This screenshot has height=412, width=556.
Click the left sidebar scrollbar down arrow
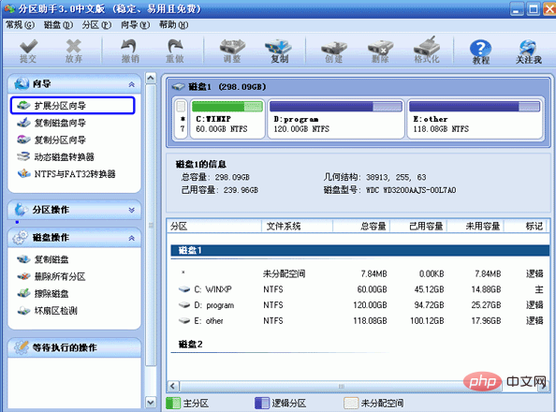[151, 403]
